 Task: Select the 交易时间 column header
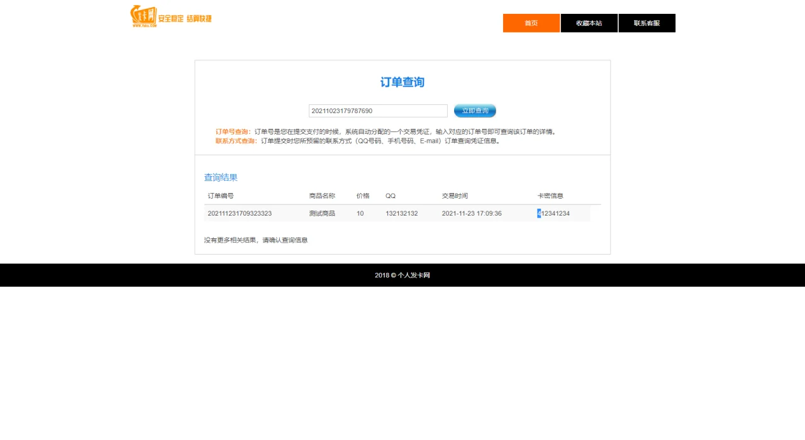[455, 195]
